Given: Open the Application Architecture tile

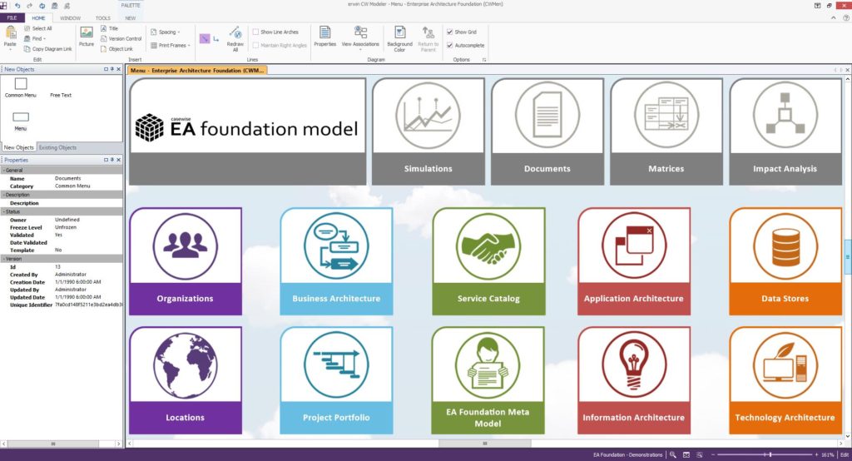Looking at the screenshot, I should point(634,261).
